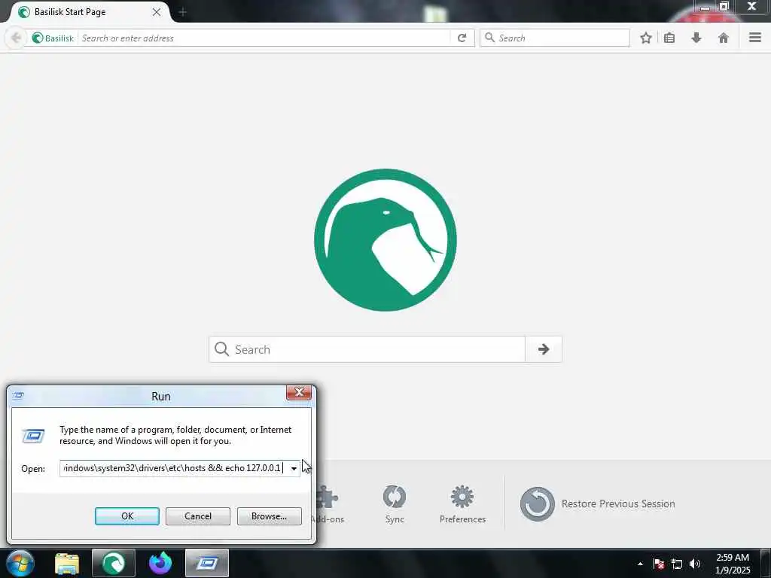The image size is (771, 578).
Task: Reload the page with the refresh icon
Action: [462, 38]
